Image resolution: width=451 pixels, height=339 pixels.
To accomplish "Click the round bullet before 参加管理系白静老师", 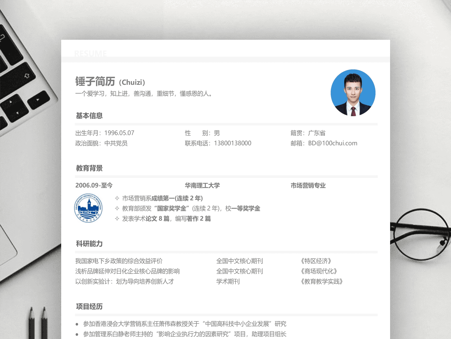I will point(77,334).
